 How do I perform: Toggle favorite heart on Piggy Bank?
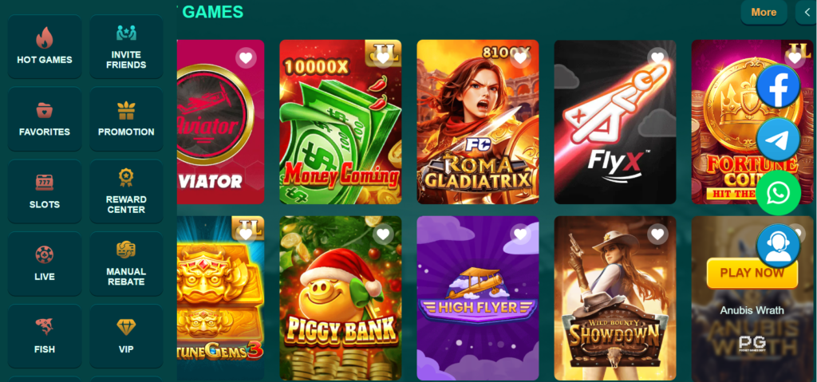coord(383,234)
